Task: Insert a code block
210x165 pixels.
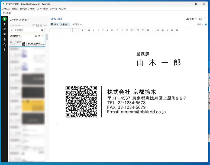Action: [x=112, y=30]
